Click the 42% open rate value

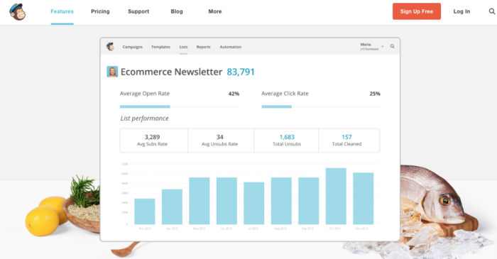[234, 94]
